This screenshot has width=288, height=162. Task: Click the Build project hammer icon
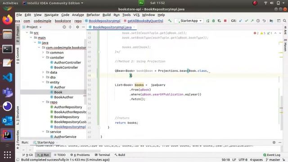[170, 21]
